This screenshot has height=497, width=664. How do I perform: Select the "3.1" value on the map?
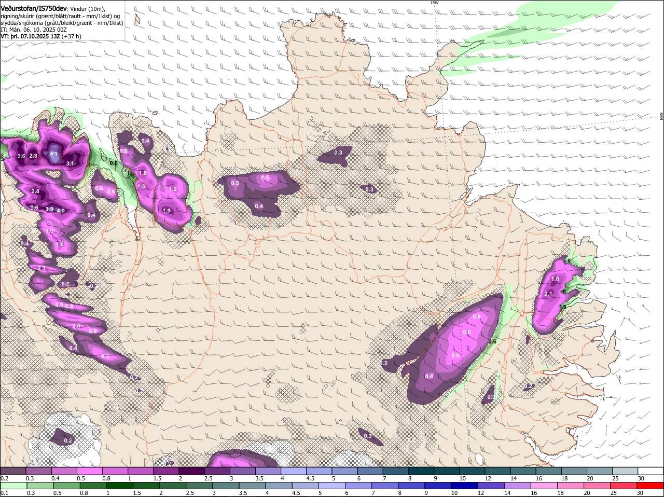click(x=71, y=163)
